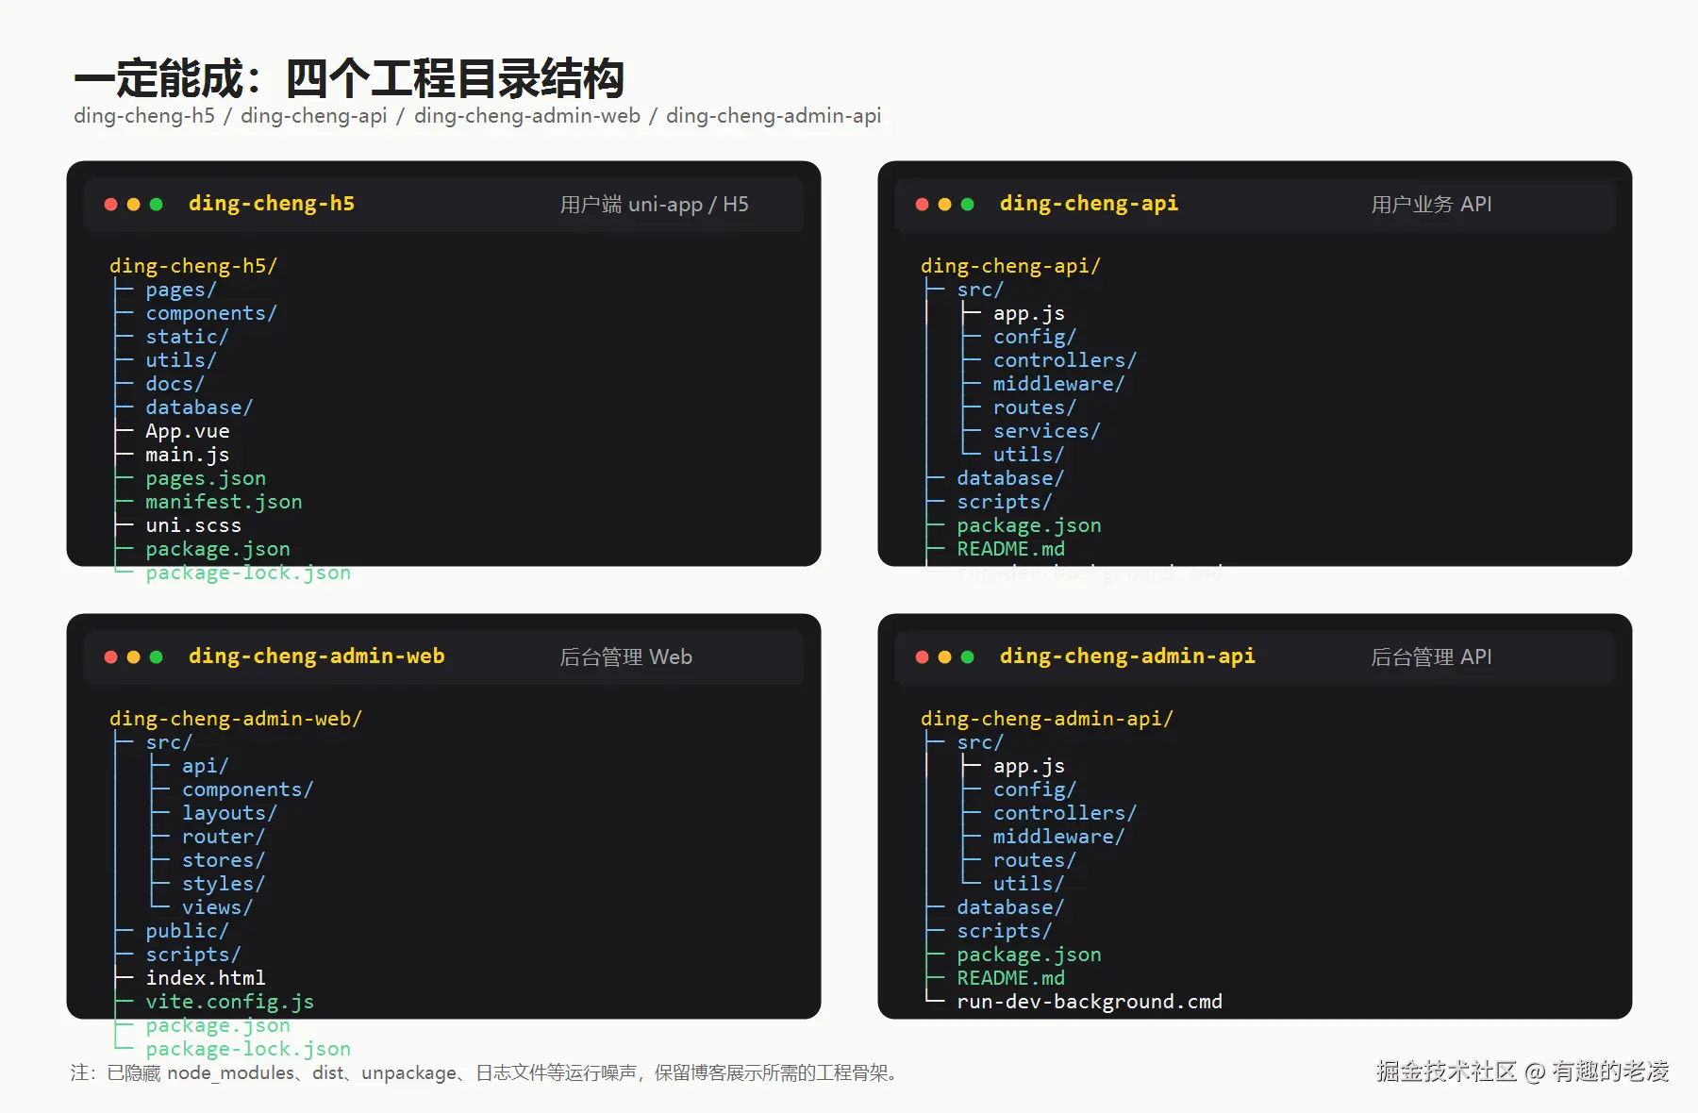The width and height of the screenshot is (1698, 1113).
Task: Select the page title 一定能成：四个工程目录结构
Action: coord(349,78)
